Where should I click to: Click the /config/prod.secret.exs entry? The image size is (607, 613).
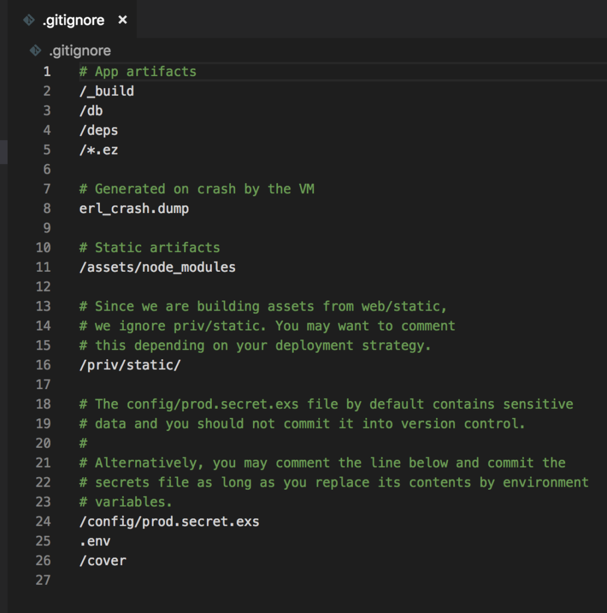coord(169,521)
